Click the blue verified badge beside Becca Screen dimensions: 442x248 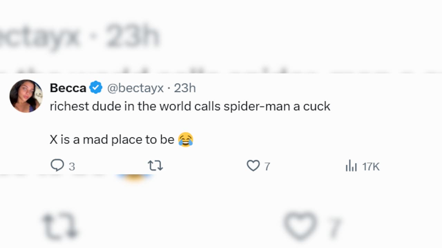(96, 88)
